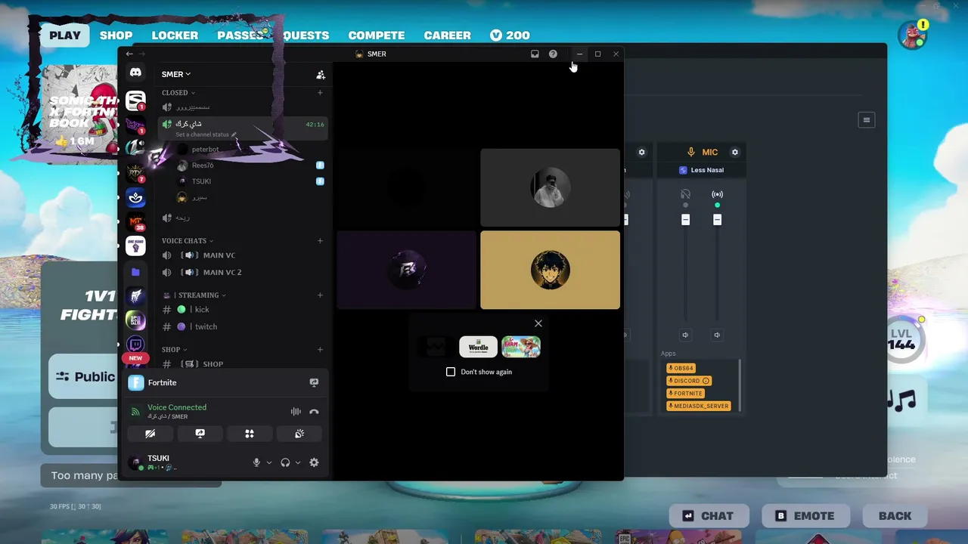Open Fortnite CHAT button
The height and width of the screenshot is (544, 968).
click(709, 516)
